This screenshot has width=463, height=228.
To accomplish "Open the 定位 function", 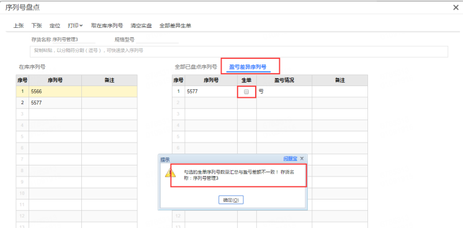I will (x=55, y=25).
